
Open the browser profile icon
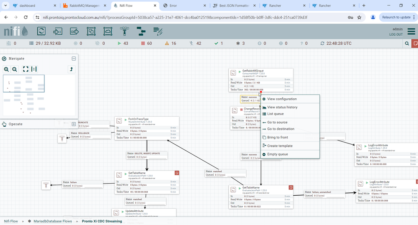[x=373, y=17]
